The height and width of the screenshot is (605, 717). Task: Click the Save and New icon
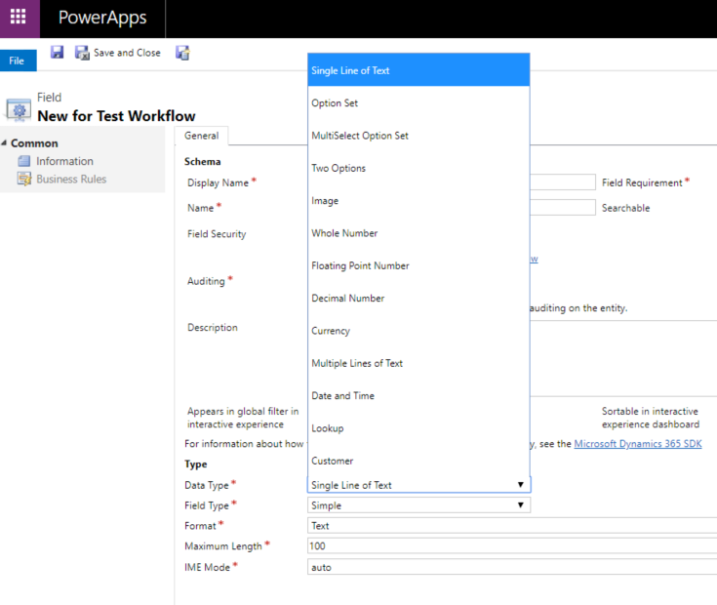(x=182, y=53)
